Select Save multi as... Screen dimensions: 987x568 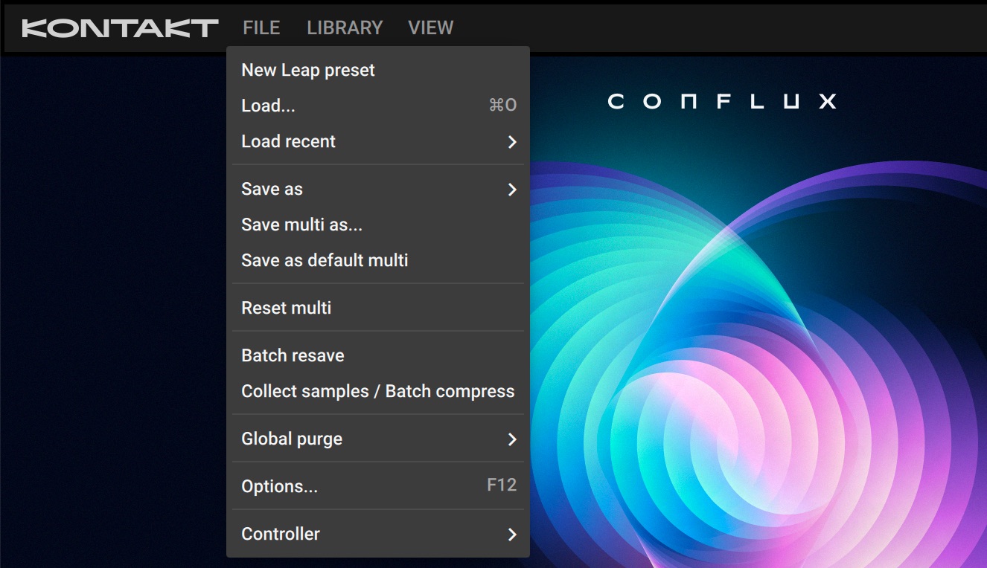click(x=302, y=225)
